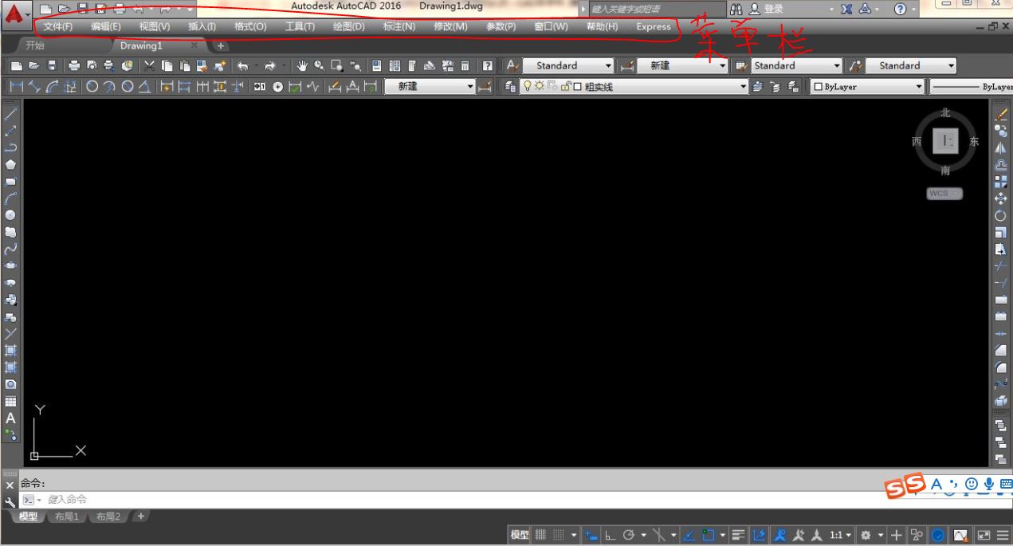Toggle Ortho mode in status bar

[611, 535]
